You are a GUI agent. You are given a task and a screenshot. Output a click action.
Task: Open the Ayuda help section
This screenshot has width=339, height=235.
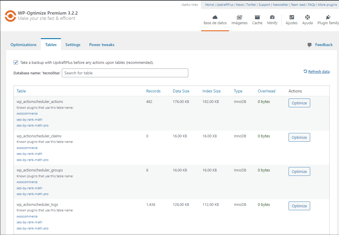307,20
